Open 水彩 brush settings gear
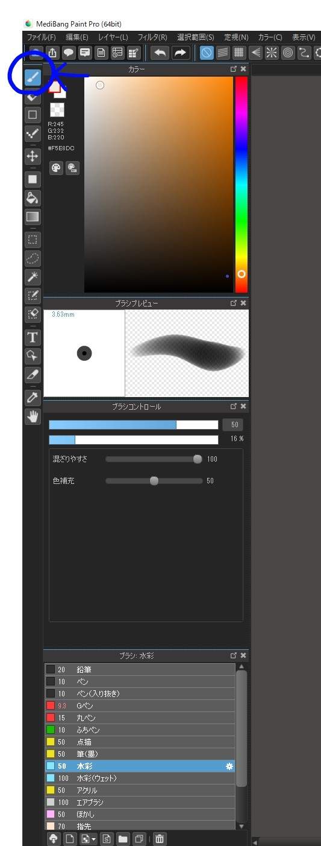 coord(229,766)
